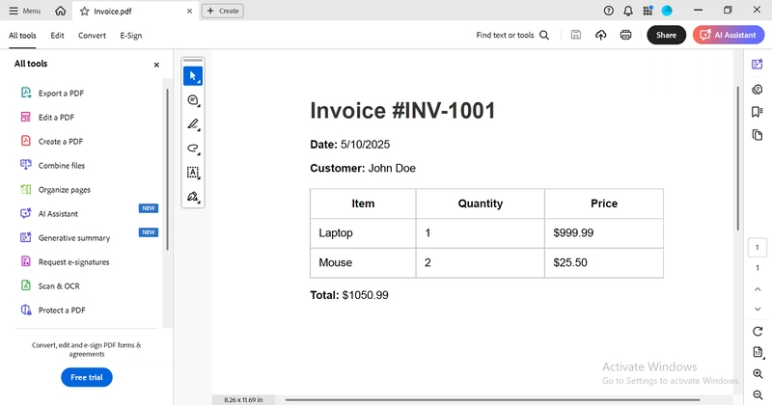Zoom in using the magnifier plus icon

758,374
